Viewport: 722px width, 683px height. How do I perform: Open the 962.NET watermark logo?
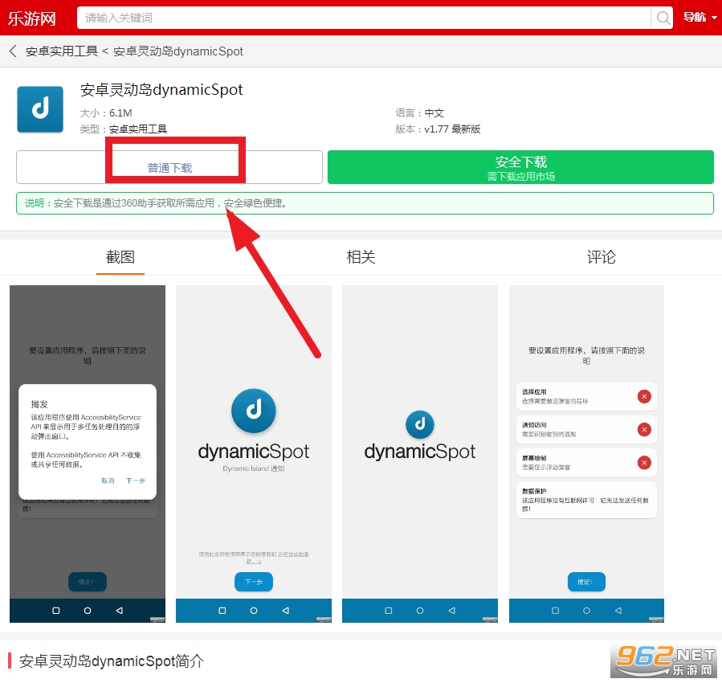click(x=665, y=661)
